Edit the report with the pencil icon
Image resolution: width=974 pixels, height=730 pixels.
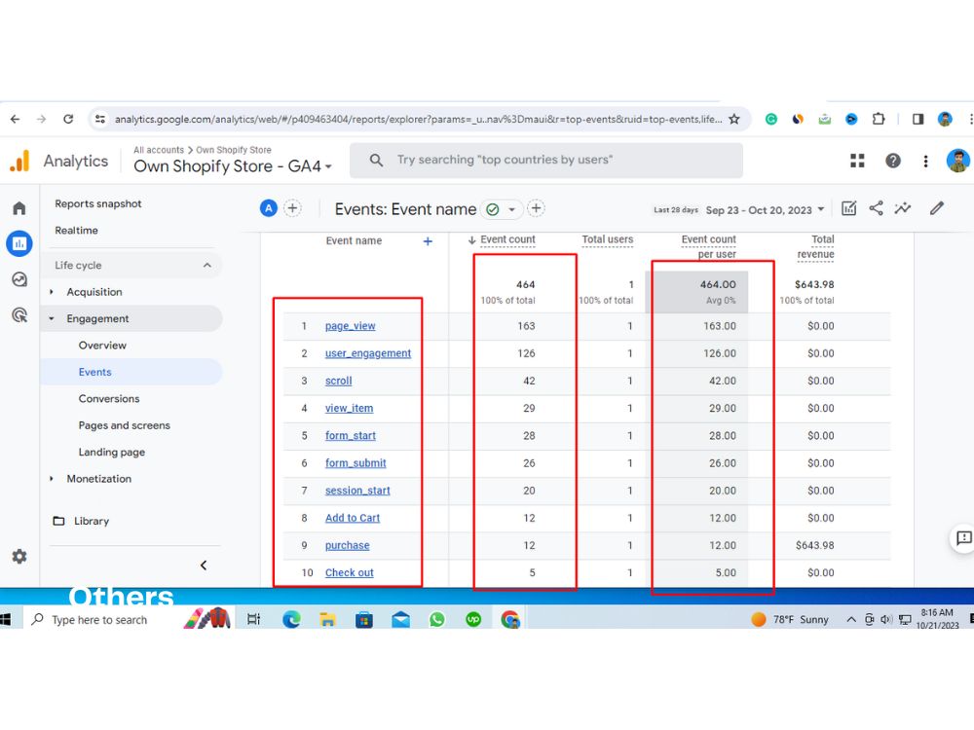pyautogui.click(x=937, y=208)
